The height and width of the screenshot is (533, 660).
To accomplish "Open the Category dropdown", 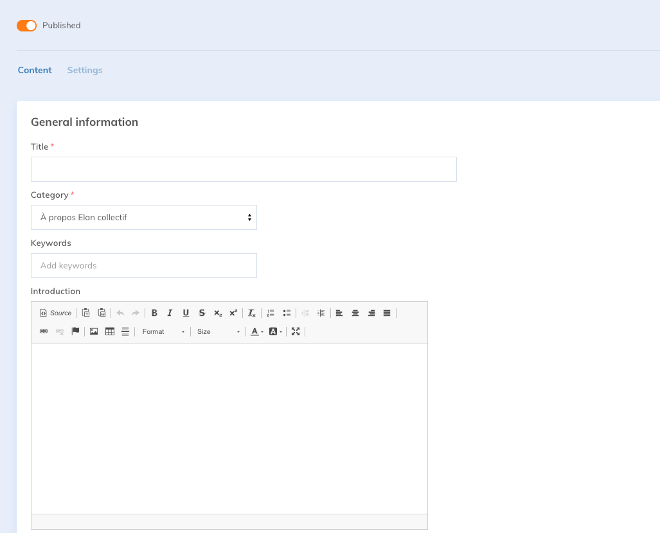I will [x=144, y=218].
